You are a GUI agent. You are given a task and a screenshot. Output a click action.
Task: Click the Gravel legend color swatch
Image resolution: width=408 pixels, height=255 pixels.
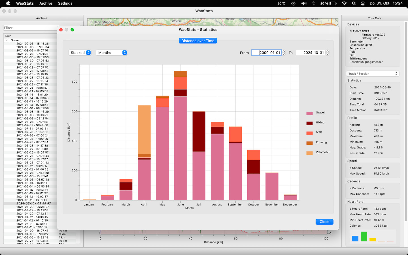[309, 113]
